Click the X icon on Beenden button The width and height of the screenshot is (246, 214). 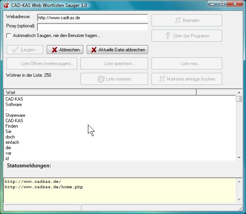click(178, 20)
